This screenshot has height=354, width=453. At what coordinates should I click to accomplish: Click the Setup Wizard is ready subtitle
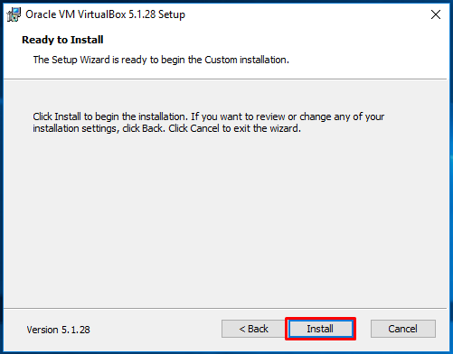point(161,60)
